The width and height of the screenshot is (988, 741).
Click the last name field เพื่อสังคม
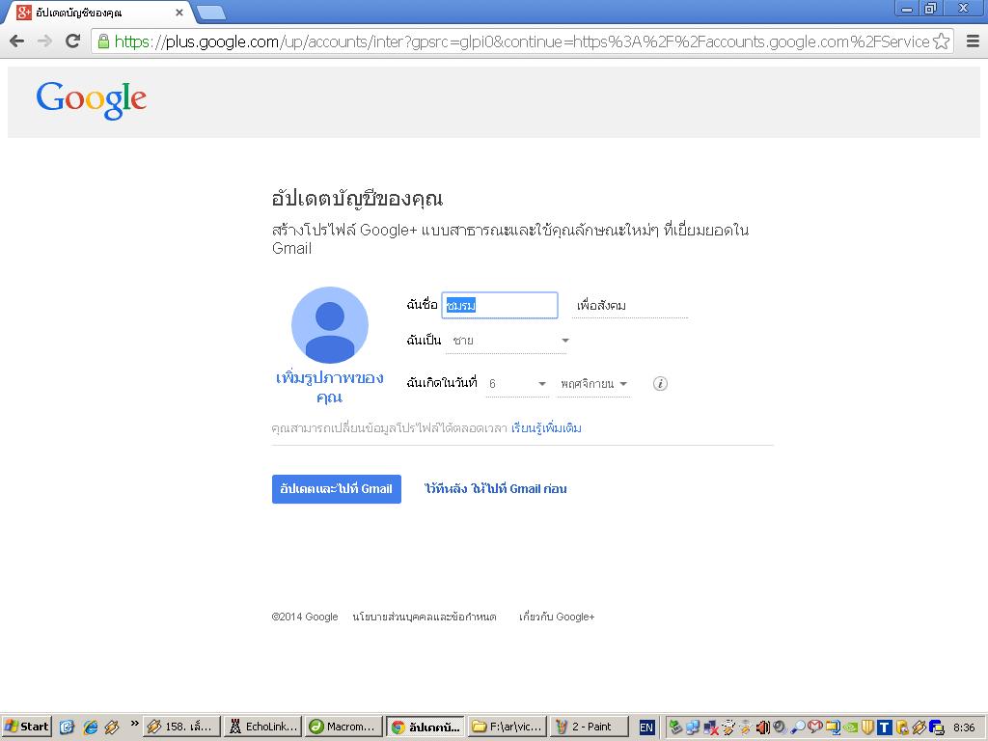coord(629,306)
